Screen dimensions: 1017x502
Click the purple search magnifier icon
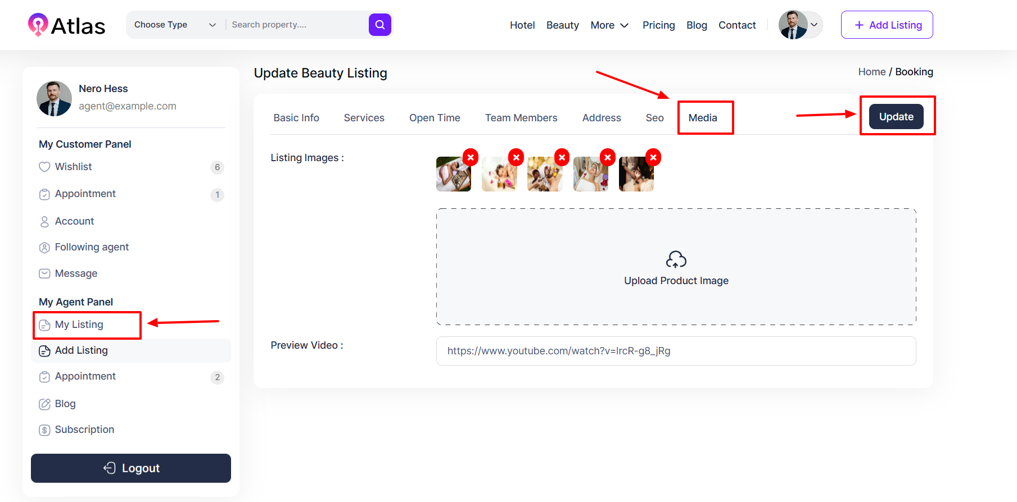[x=379, y=25]
